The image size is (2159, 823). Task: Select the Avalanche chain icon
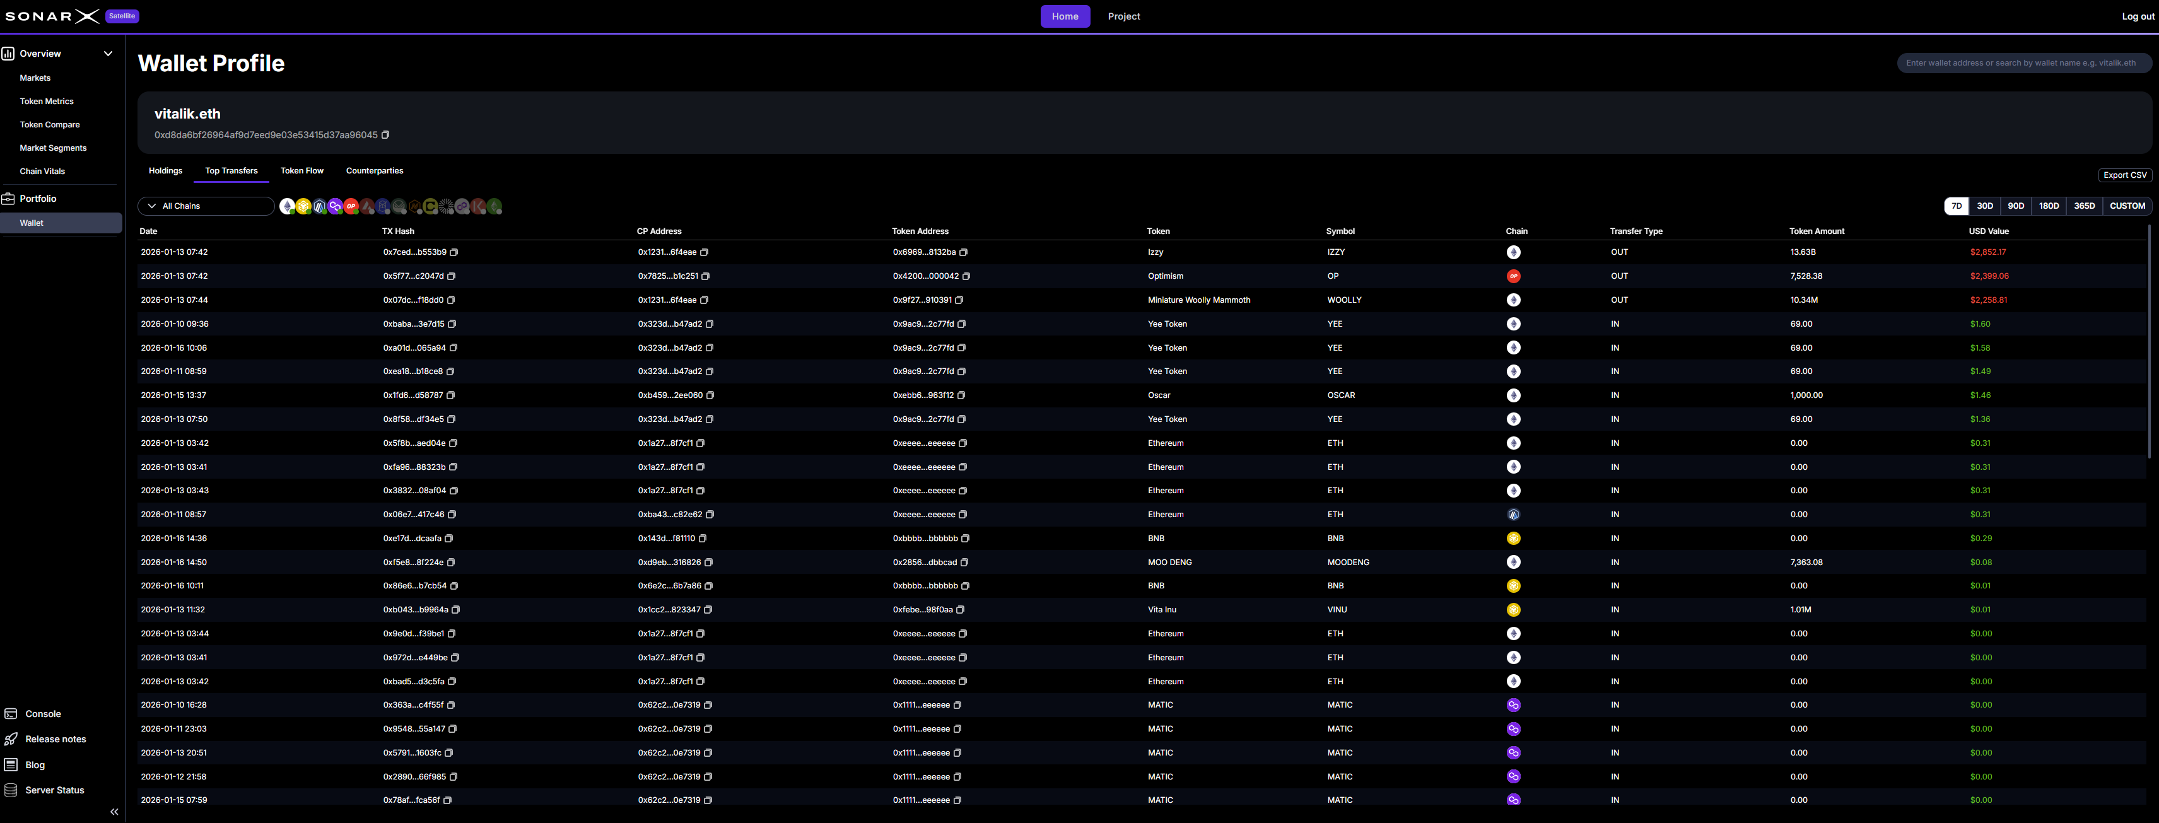pos(367,206)
